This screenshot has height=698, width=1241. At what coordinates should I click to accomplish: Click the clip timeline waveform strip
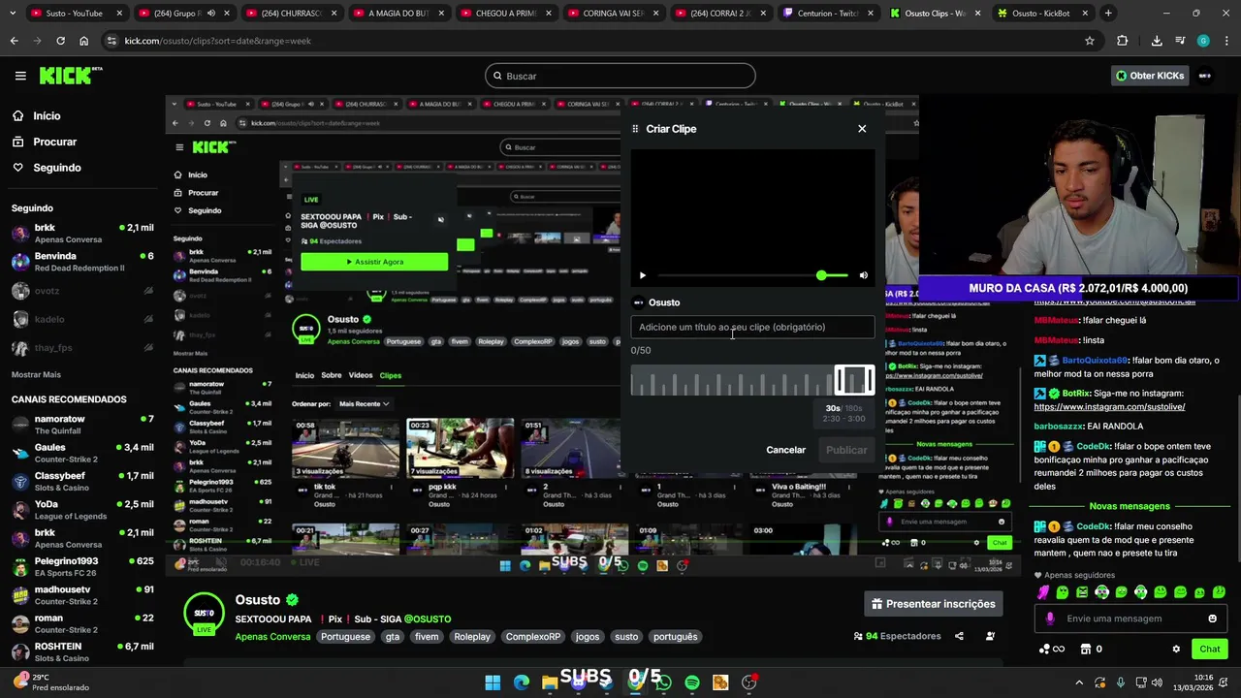(752, 380)
